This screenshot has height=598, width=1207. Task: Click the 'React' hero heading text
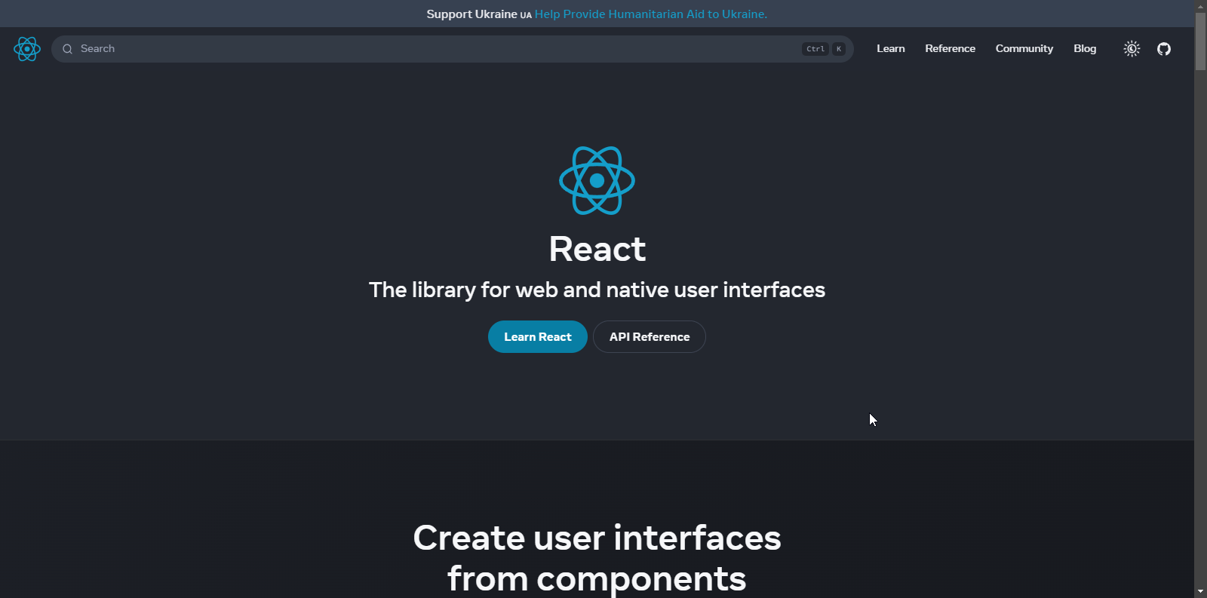(597, 249)
